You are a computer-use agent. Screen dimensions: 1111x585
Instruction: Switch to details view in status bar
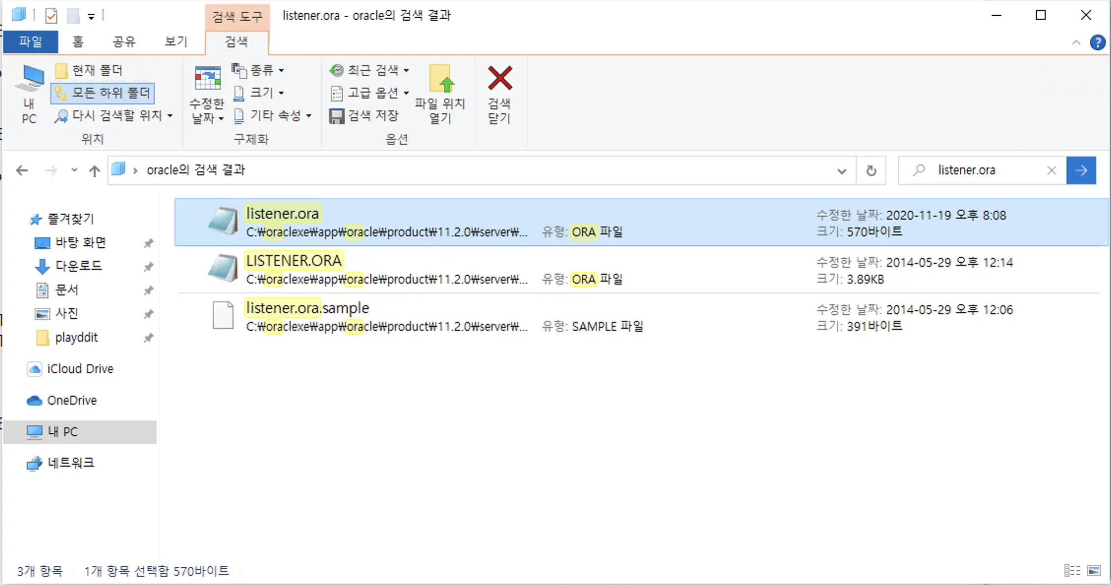(x=1072, y=570)
